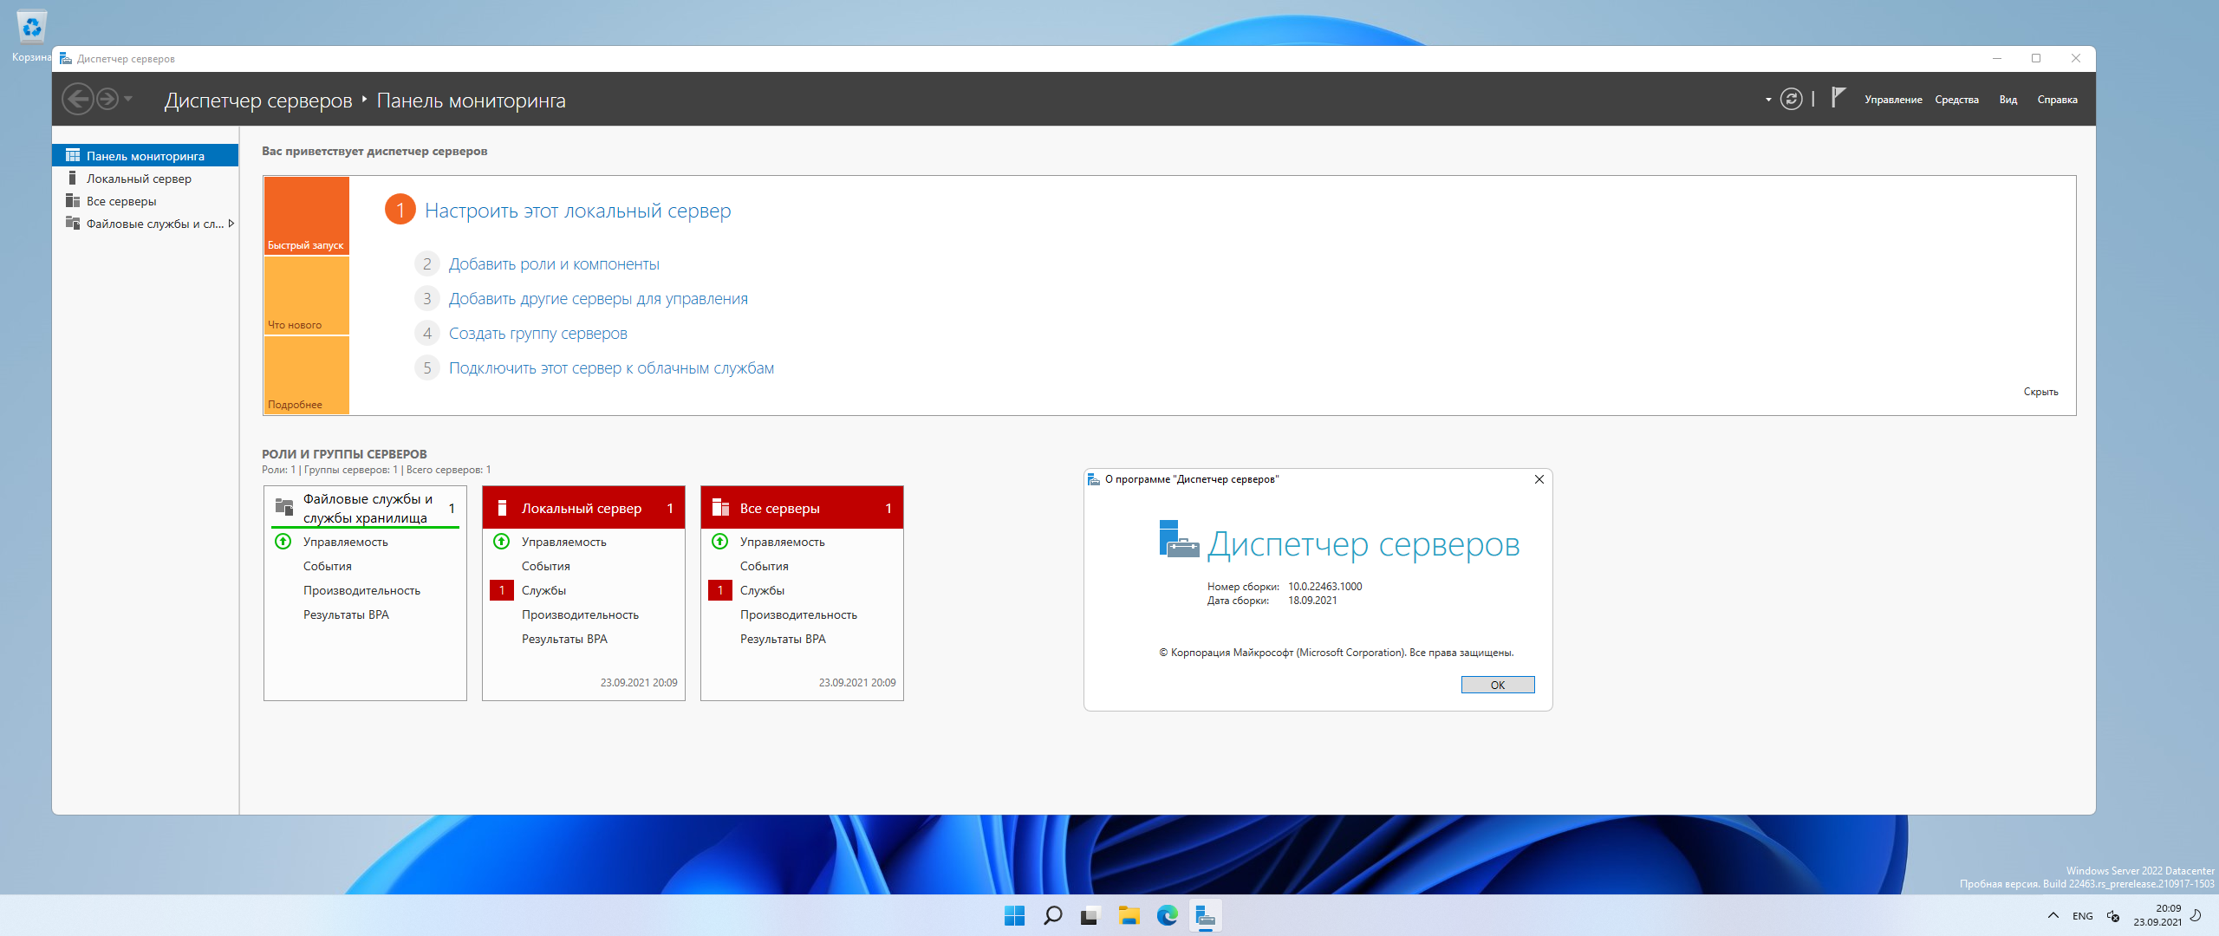
Task: Click OK in the about dialog
Action: click(1497, 685)
